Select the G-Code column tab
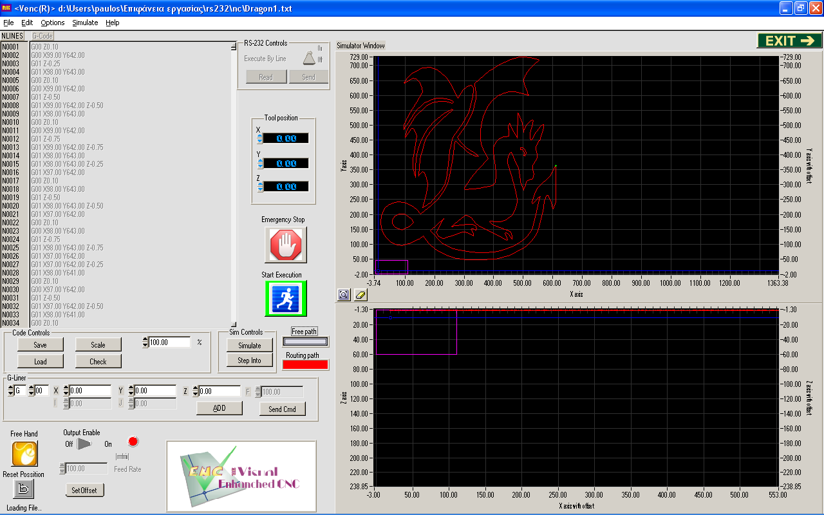 coord(42,36)
